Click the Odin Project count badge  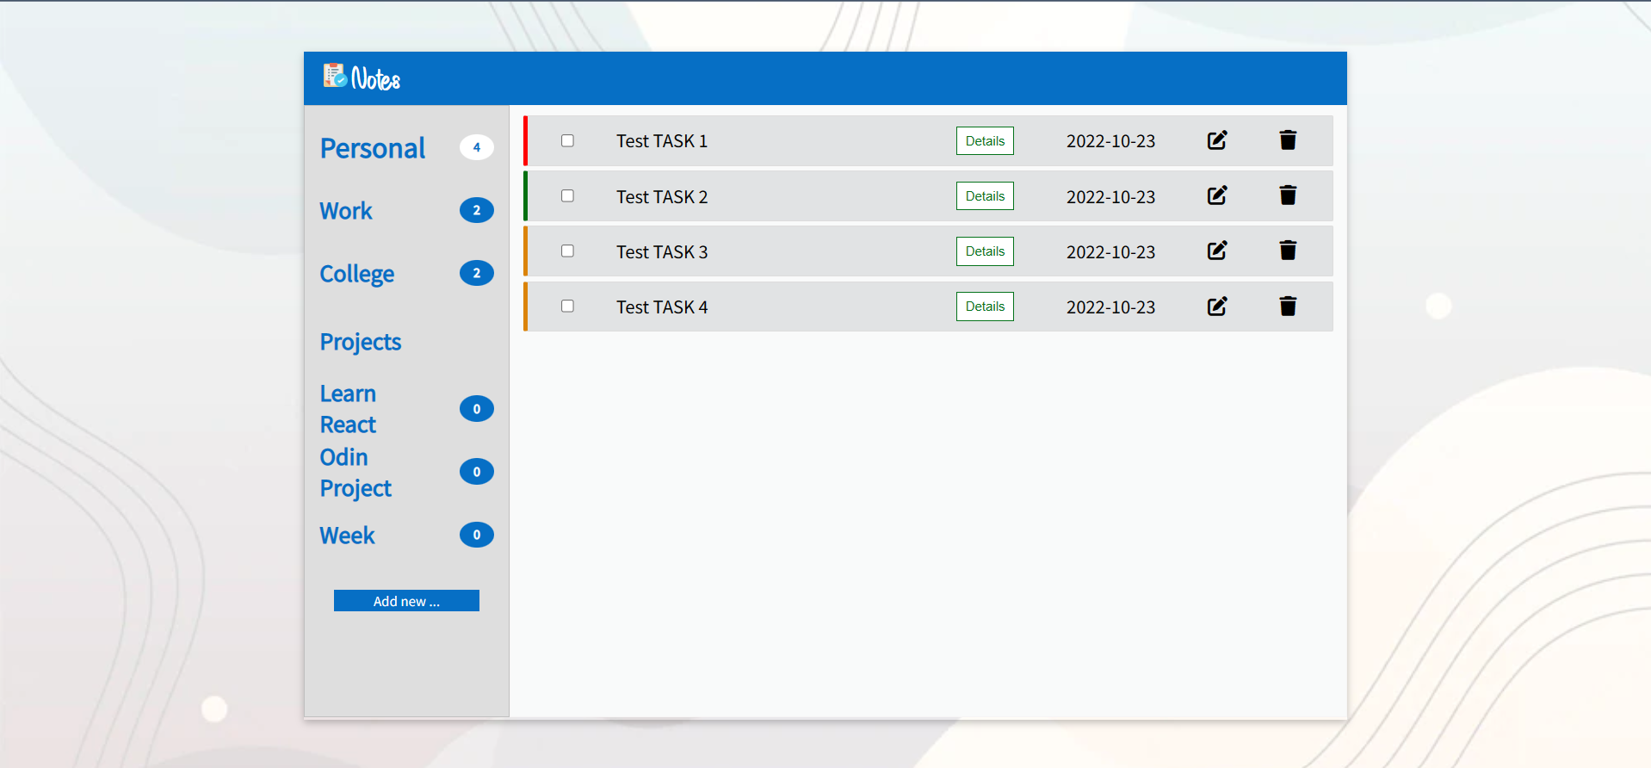(477, 472)
